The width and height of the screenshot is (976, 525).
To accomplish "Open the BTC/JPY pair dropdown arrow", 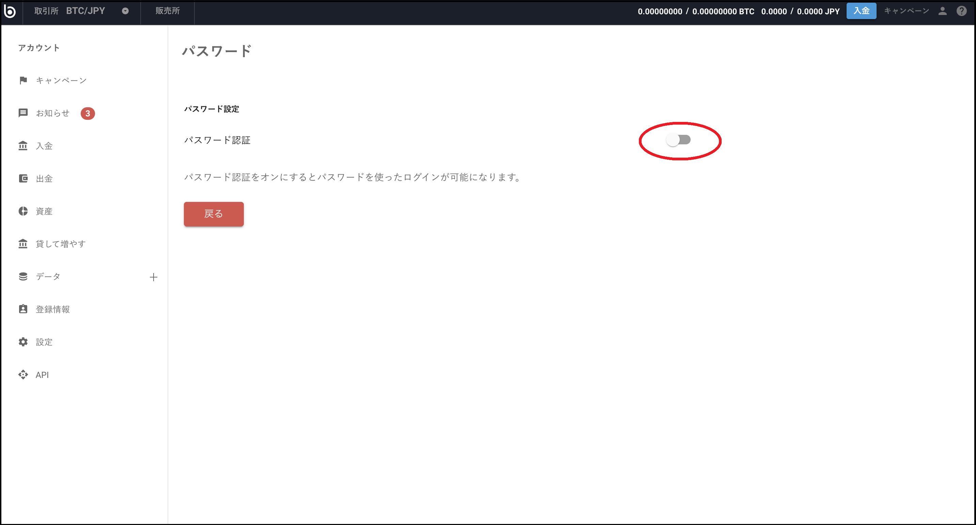I will point(125,11).
